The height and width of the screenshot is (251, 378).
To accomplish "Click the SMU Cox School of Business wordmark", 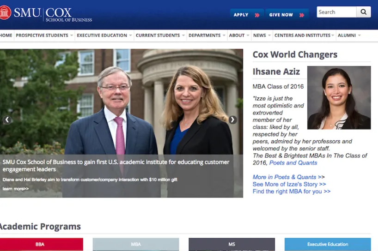I will click(x=53, y=15).
